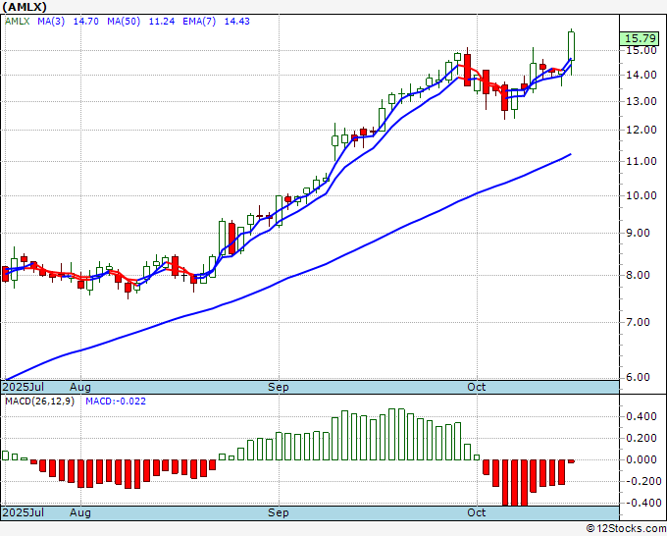Click the 11.00 price axis label
The image size is (667, 536).
(x=641, y=161)
